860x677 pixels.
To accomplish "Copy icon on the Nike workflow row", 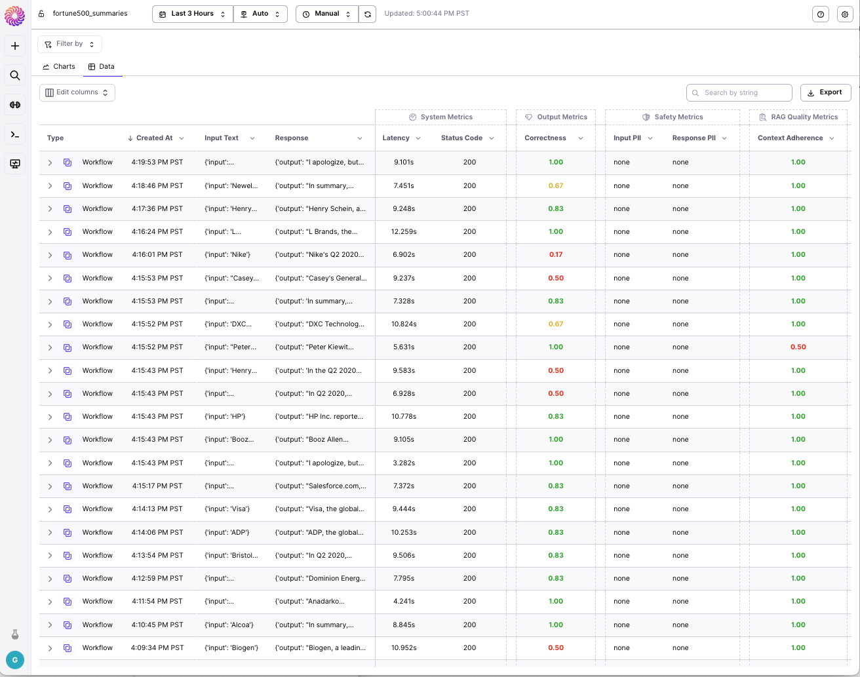I will (68, 255).
